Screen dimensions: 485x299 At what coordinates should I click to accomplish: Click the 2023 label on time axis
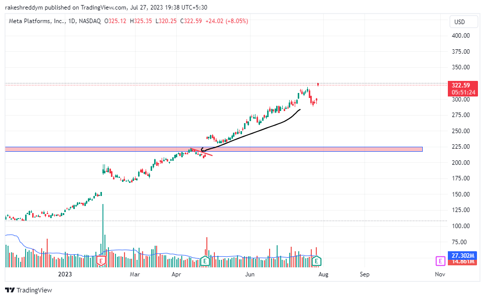click(x=65, y=274)
